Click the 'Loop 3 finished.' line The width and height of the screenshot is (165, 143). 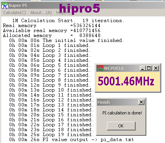point(50,55)
